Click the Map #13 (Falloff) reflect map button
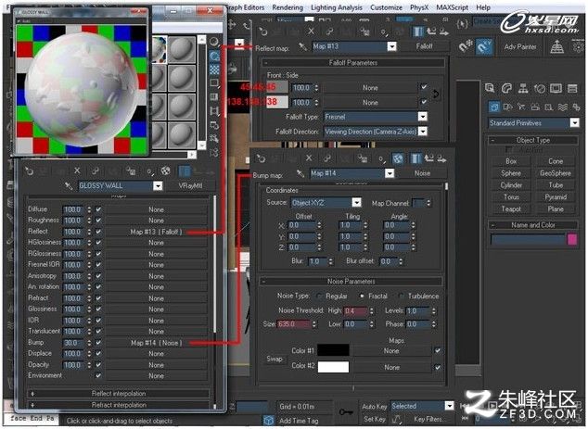The width and height of the screenshot is (588, 429). click(156, 232)
